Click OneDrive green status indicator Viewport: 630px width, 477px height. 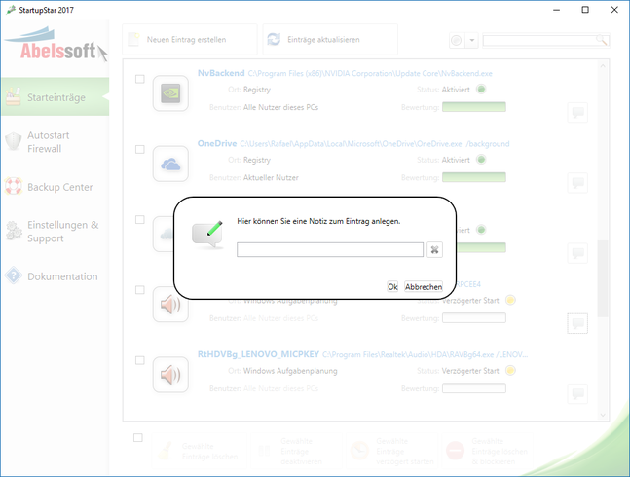[x=481, y=160]
